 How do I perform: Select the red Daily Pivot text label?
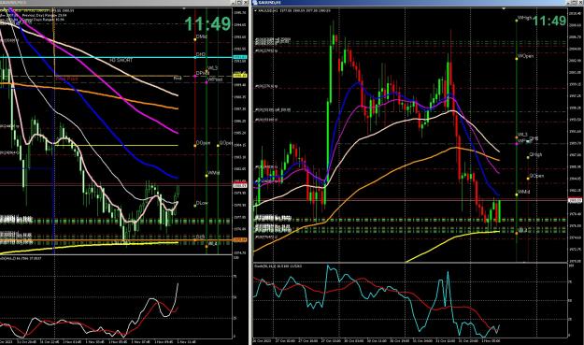(x=67, y=79)
